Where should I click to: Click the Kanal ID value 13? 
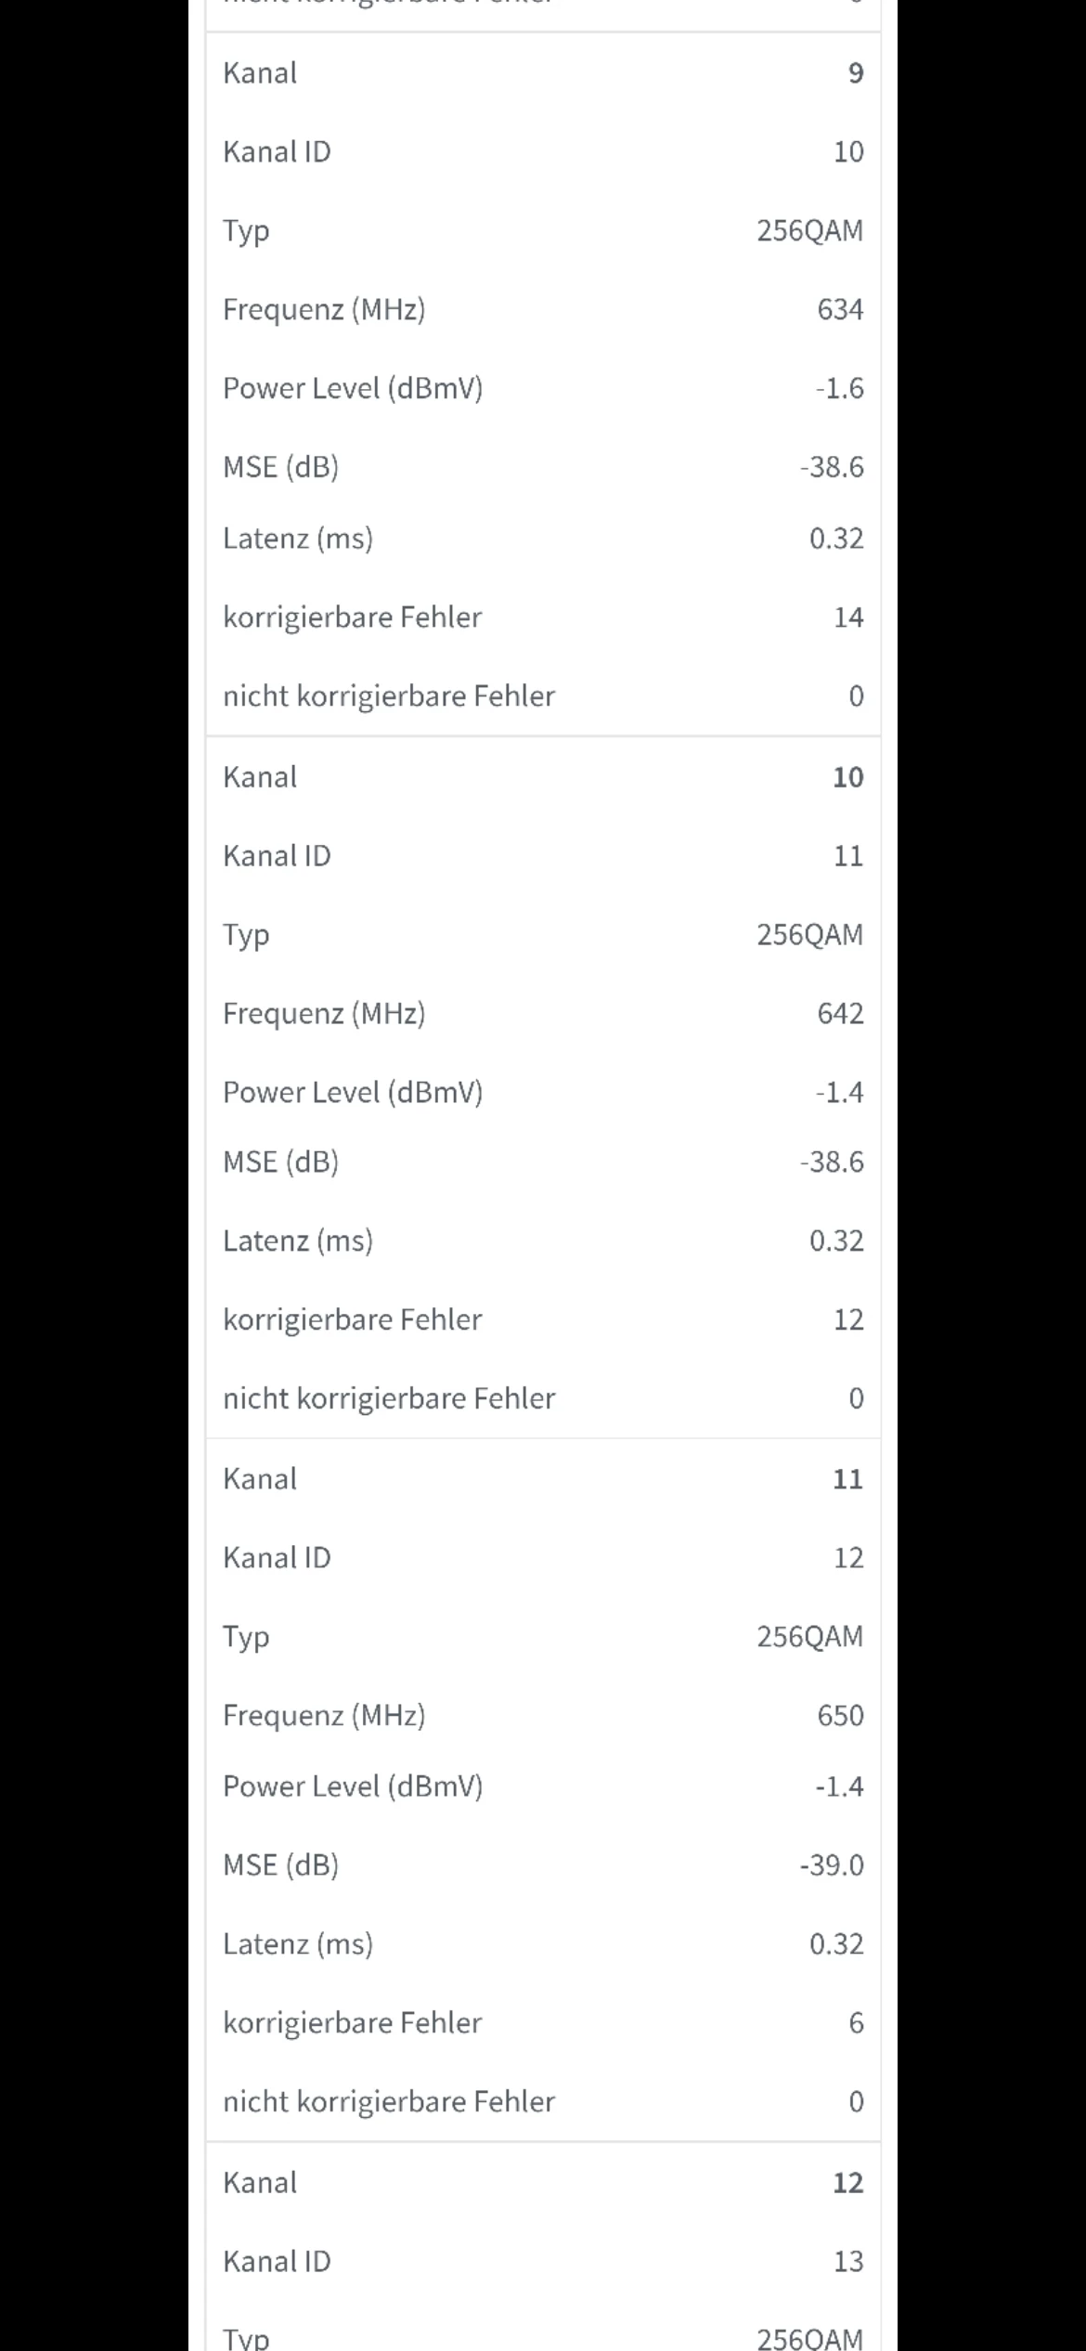click(847, 2261)
